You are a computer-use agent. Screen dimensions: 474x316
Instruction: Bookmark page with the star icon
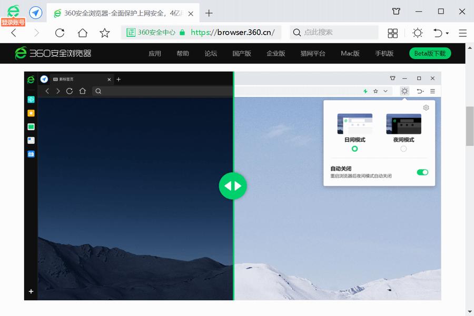tap(105, 33)
